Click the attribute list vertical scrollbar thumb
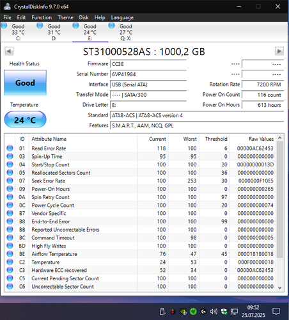 [x=280, y=200]
